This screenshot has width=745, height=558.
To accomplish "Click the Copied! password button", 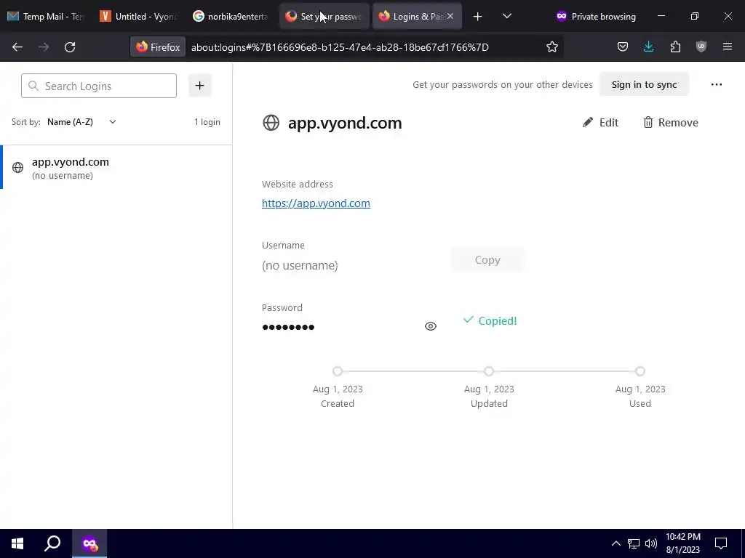I will 490,320.
